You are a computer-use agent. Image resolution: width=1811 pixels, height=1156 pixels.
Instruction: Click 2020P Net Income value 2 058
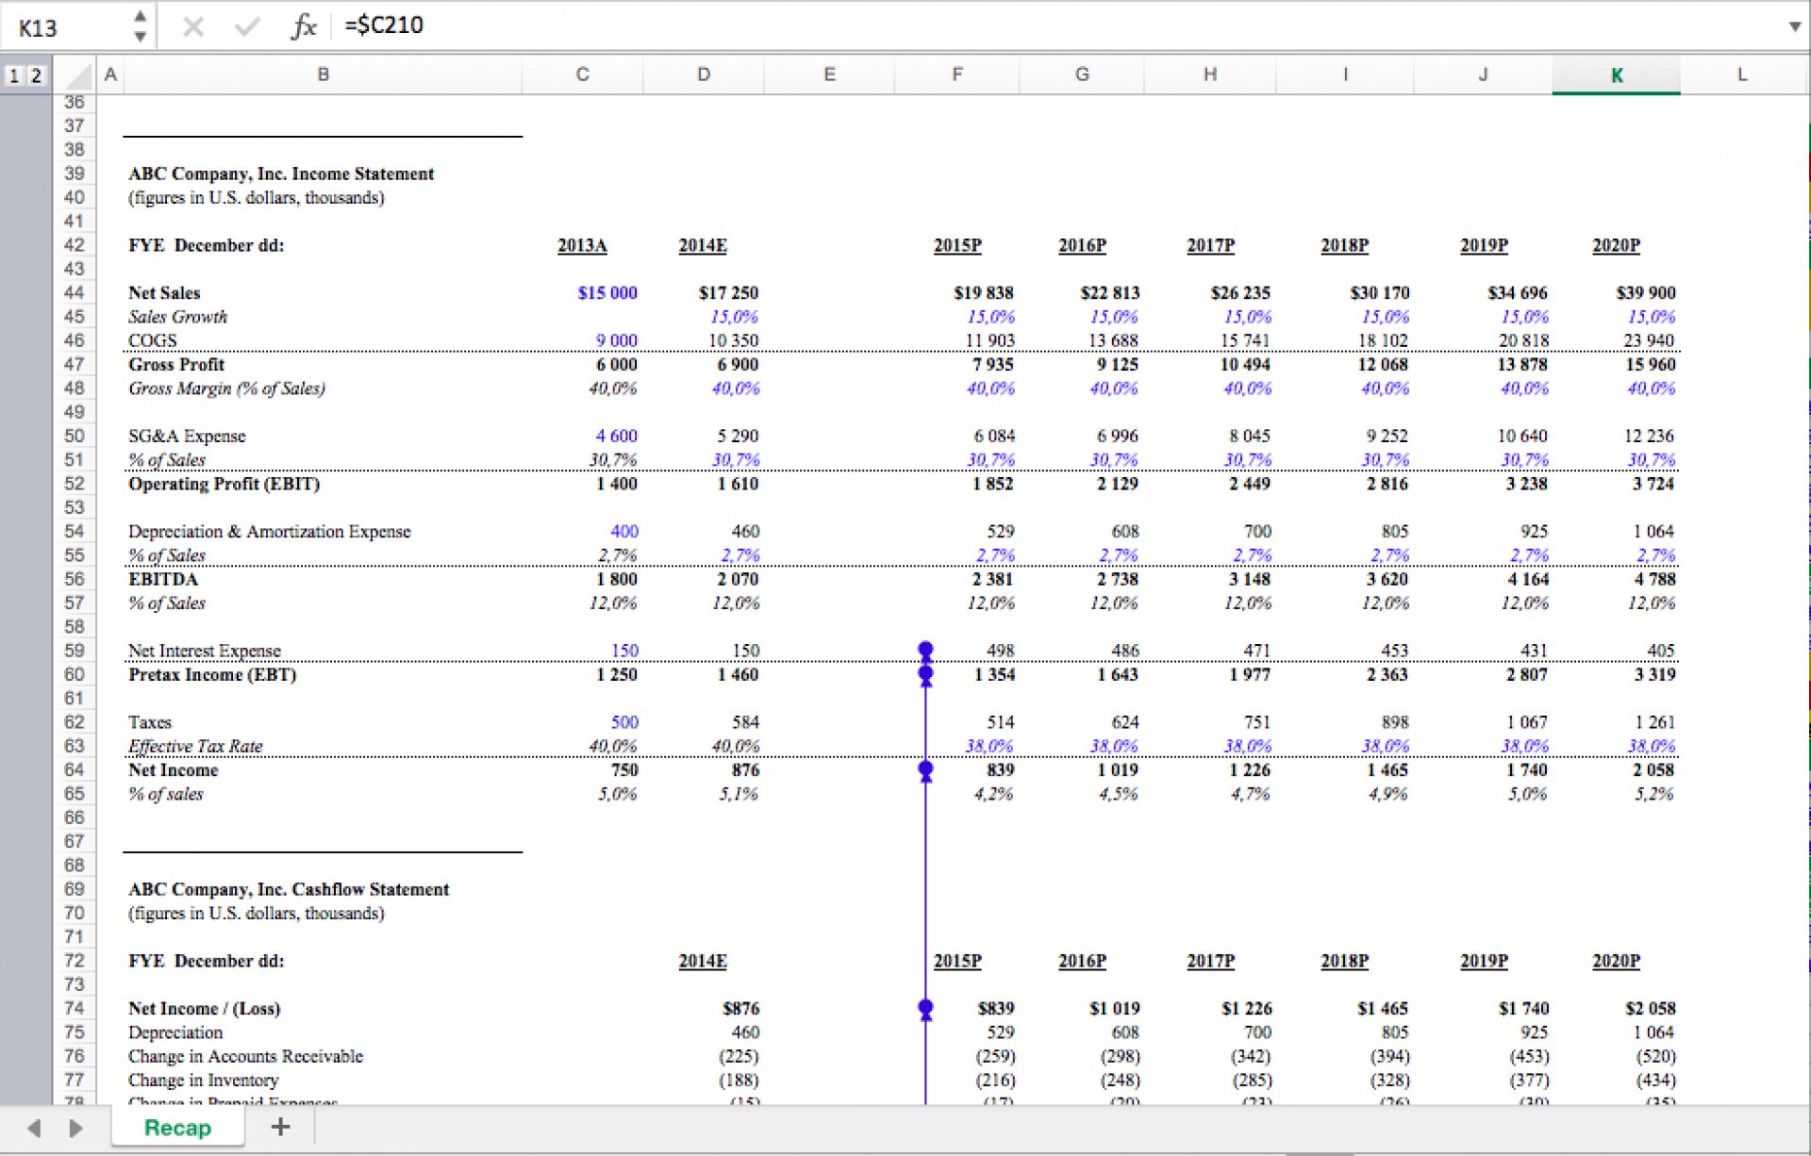click(1654, 770)
